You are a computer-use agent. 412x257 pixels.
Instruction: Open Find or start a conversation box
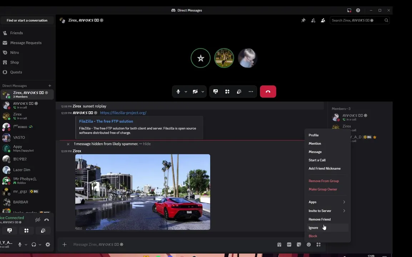[27, 20]
